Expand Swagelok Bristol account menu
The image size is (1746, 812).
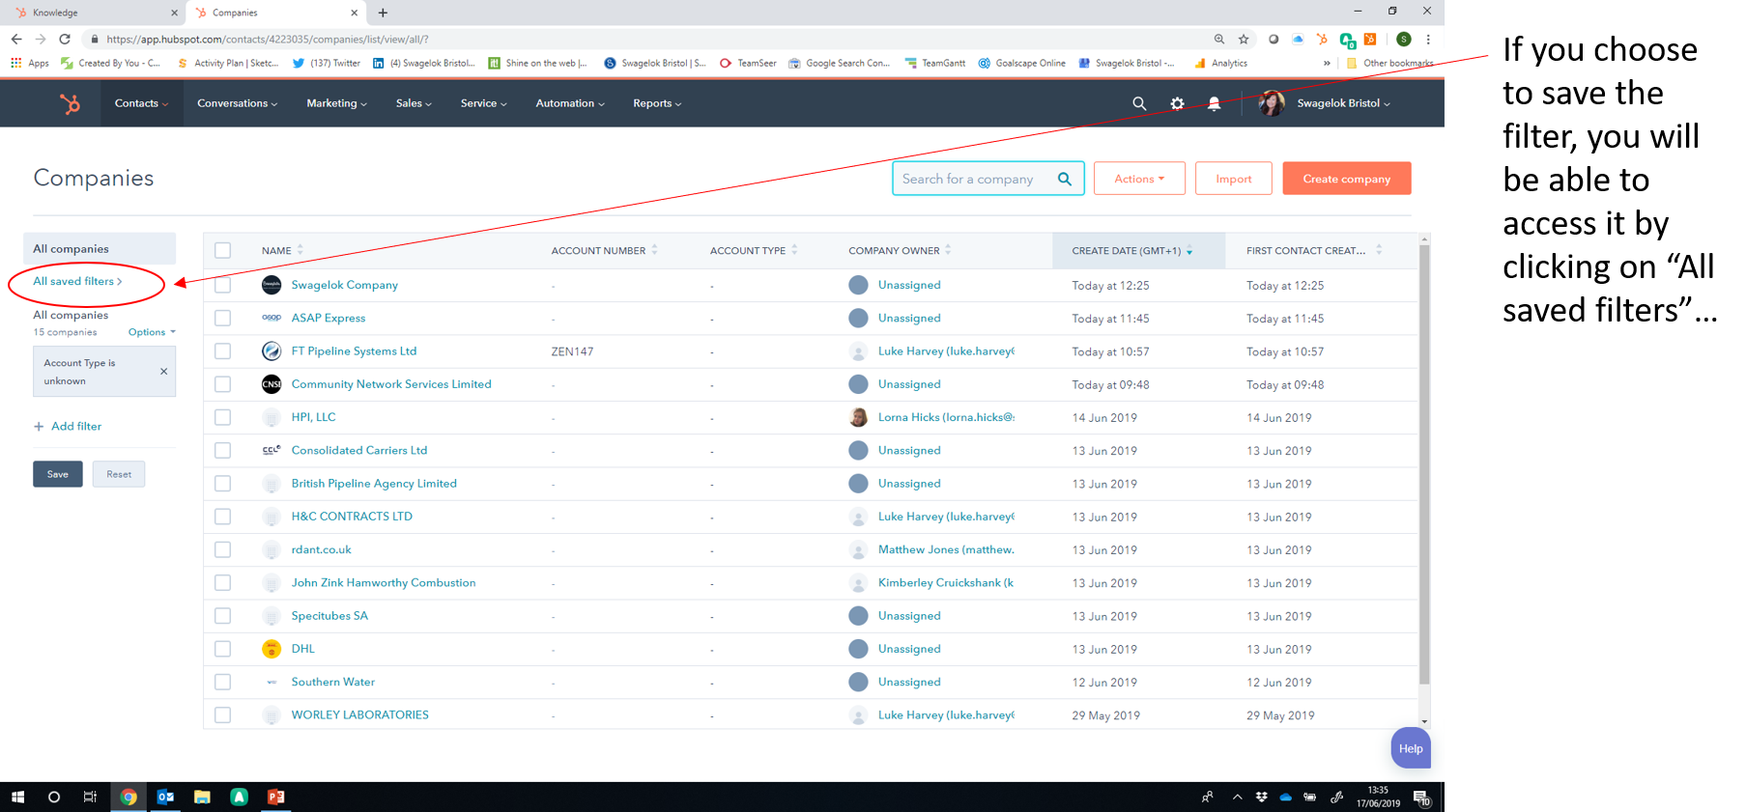1343,103
